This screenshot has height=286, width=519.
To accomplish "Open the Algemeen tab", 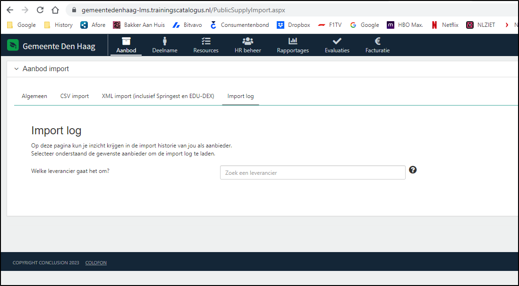I will 34,96.
